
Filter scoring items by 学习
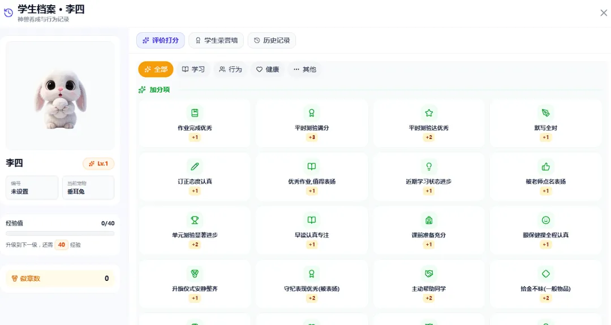tap(193, 70)
